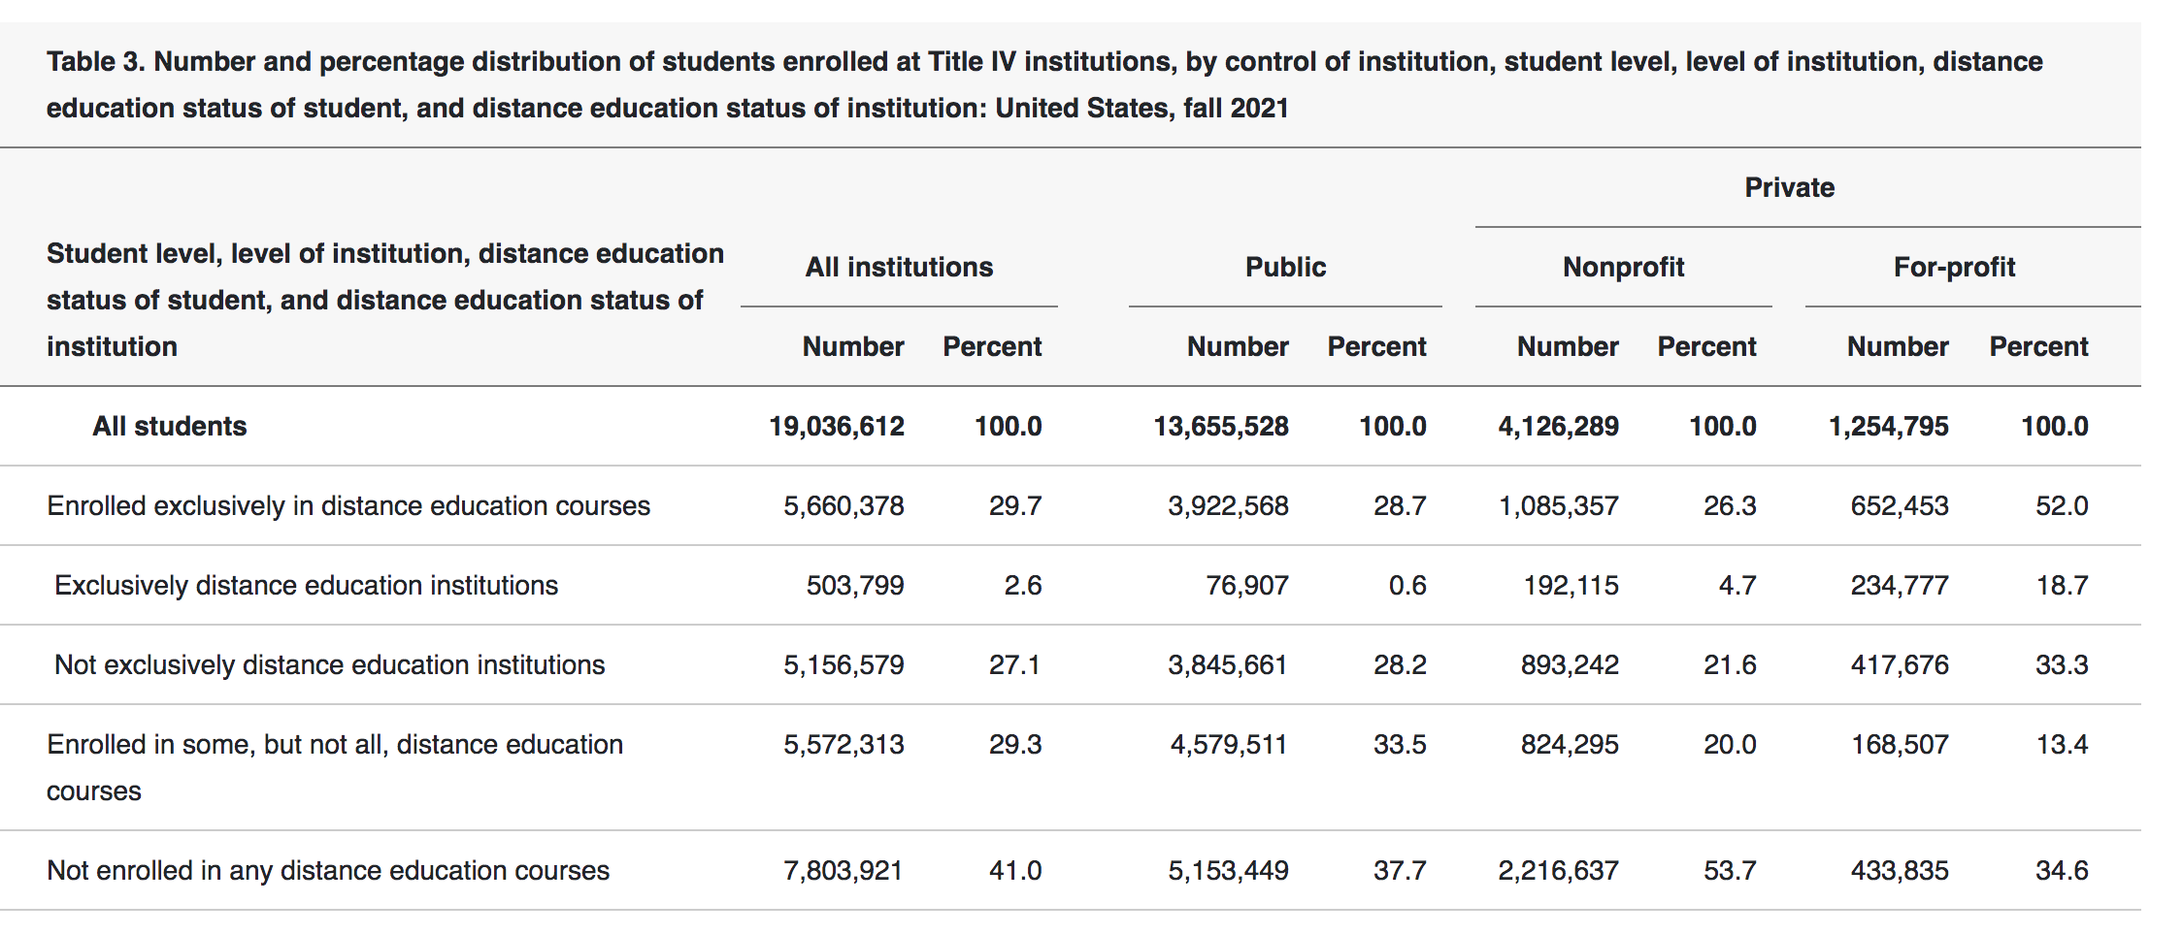2183x935 pixels.
Task: Select the nonprofit value 2,216,637
Action: coord(1558,870)
